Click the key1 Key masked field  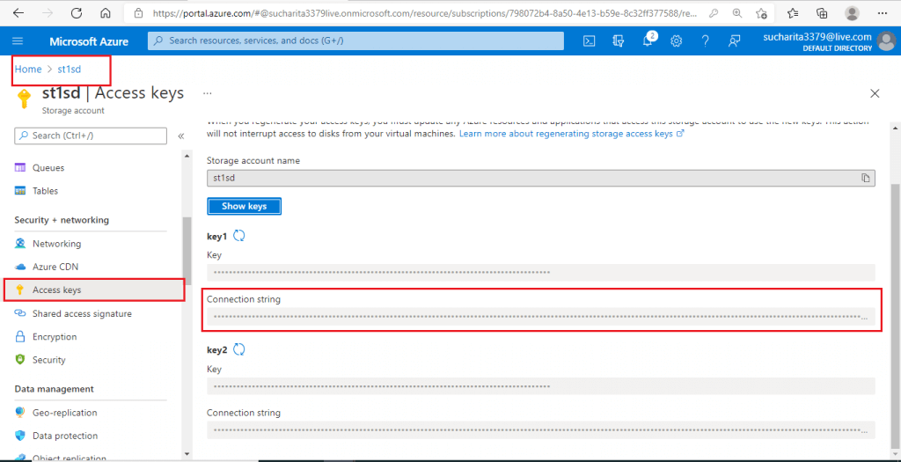541,273
